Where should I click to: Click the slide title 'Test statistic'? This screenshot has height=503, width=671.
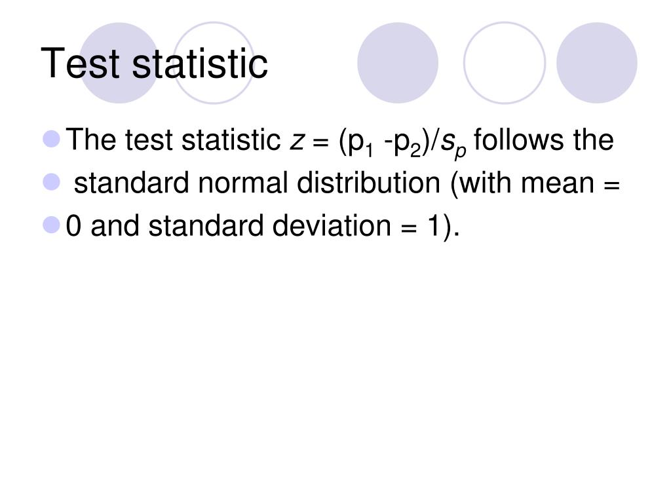pyautogui.click(x=154, y=64)
